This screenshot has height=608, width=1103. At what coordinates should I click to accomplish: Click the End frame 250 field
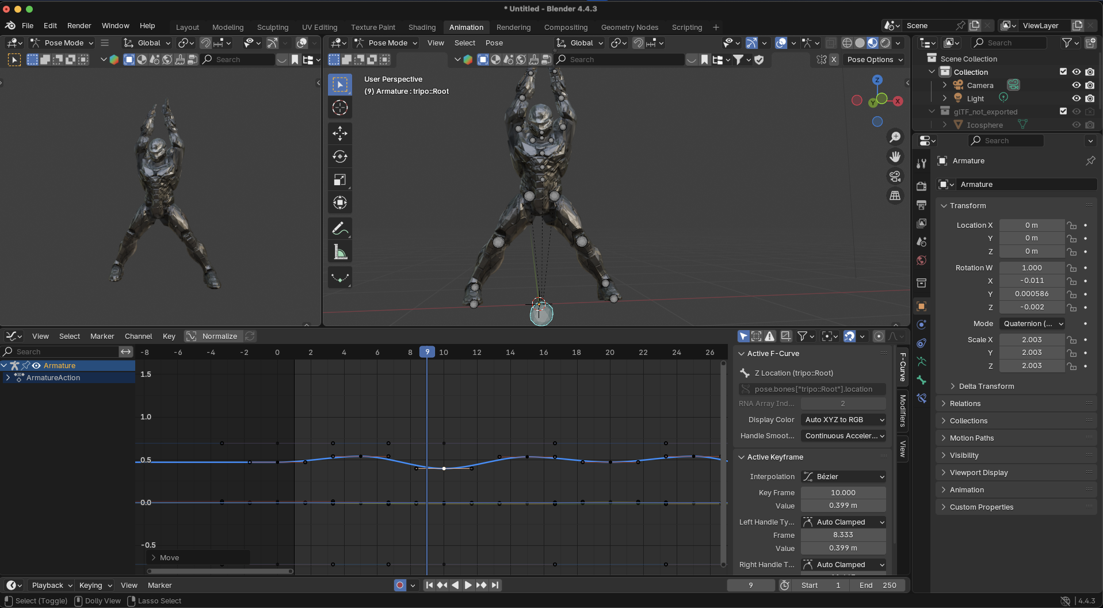pos(878,585)
